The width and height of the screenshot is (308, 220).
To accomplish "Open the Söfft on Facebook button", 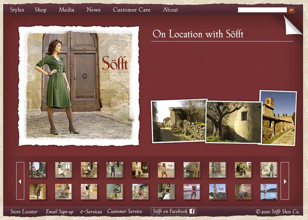I will (173, 211).
